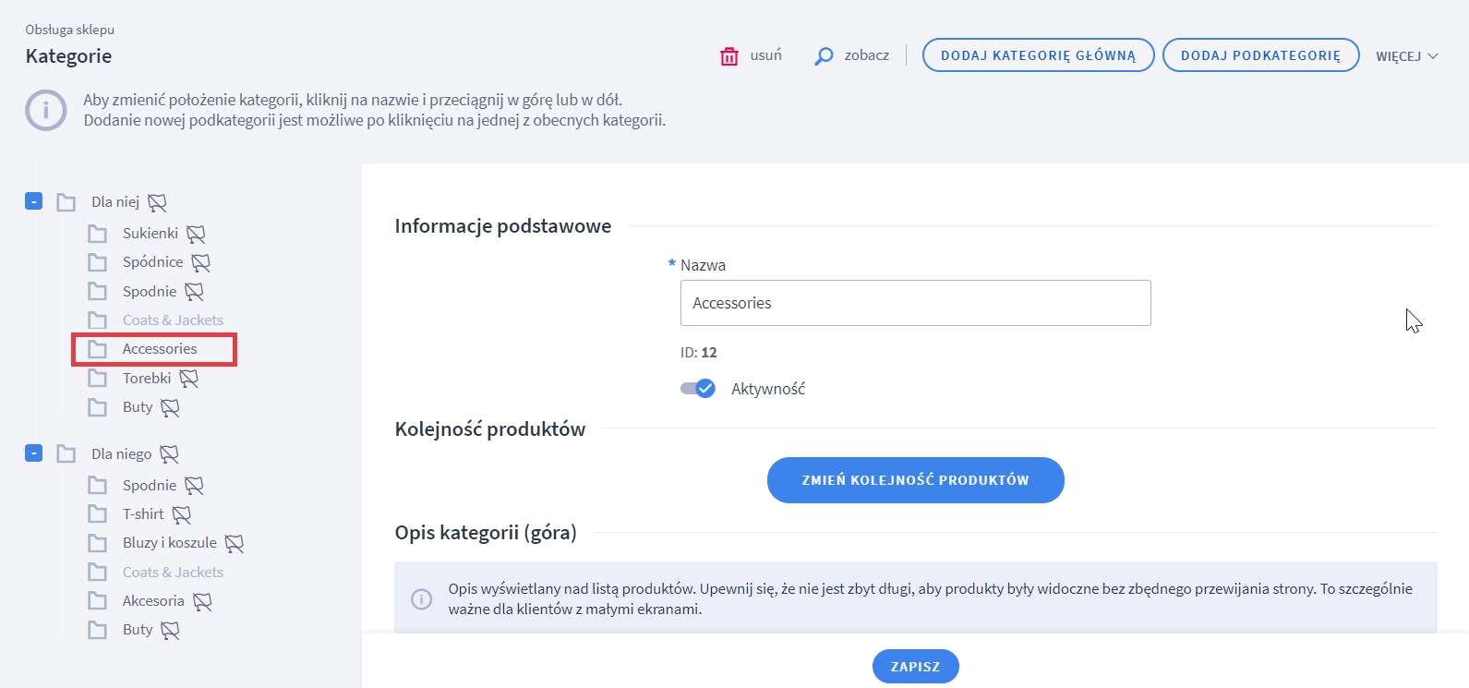Click into the Nazwa text field
The image size is (1469, 688).
(915, 303)
